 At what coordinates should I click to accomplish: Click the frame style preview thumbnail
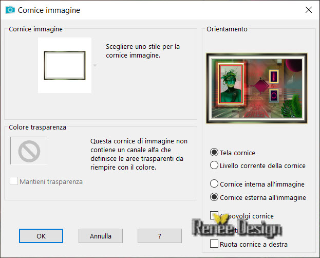65,65
